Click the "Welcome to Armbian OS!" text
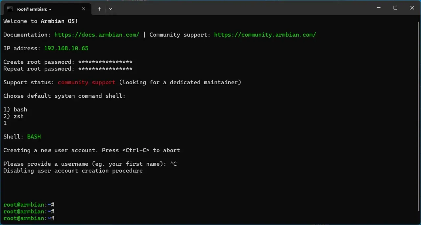 click(41, 21)
